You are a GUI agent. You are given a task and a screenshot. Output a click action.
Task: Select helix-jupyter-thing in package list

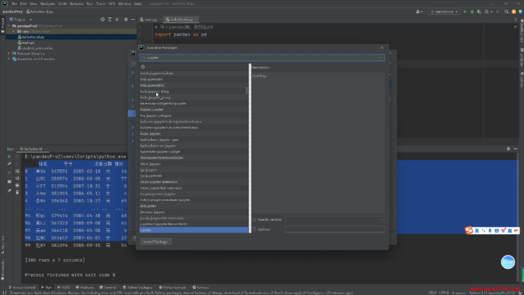point(194,92)
